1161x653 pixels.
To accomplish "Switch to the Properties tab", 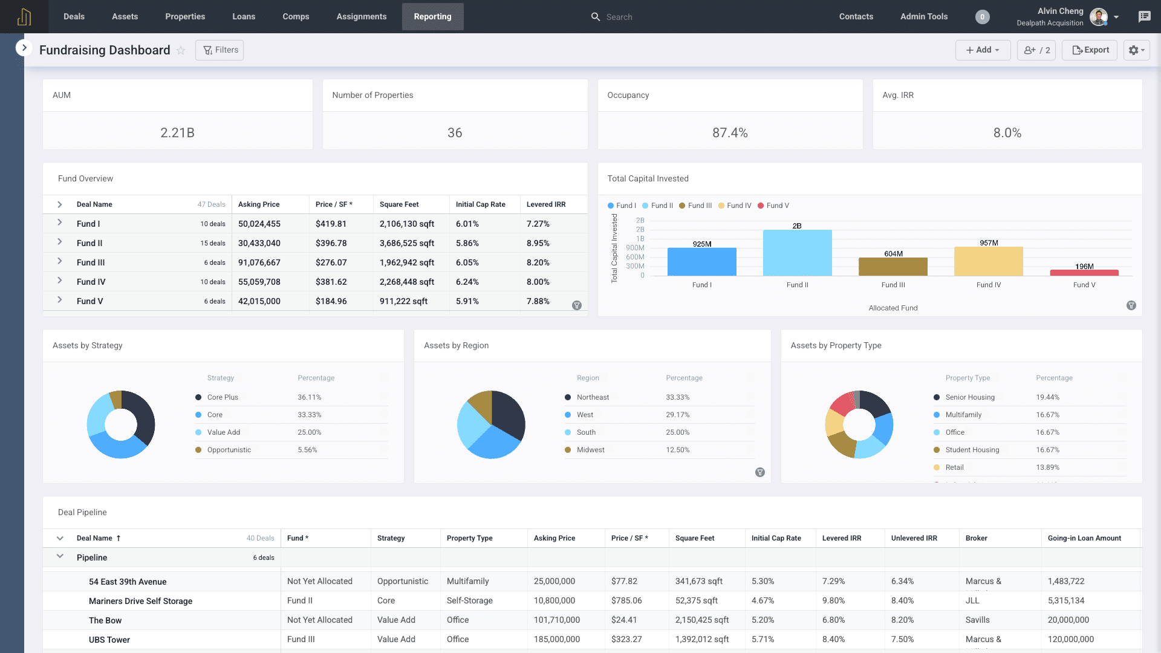I will [185, 16].
